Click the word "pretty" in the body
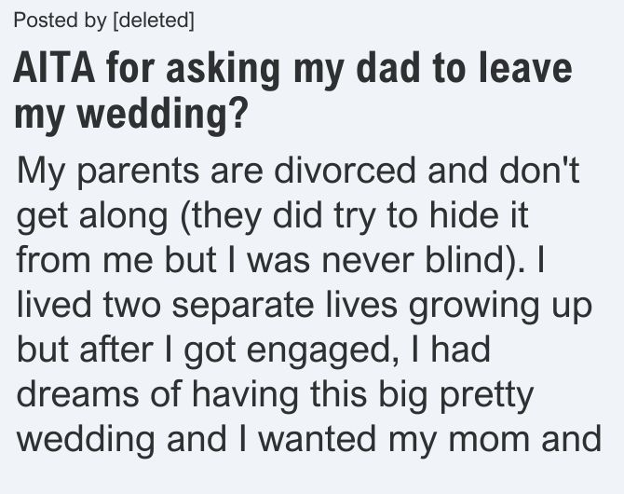Viewport: 624px width, 494px height. pyautogui.click(x=486, y=396)
